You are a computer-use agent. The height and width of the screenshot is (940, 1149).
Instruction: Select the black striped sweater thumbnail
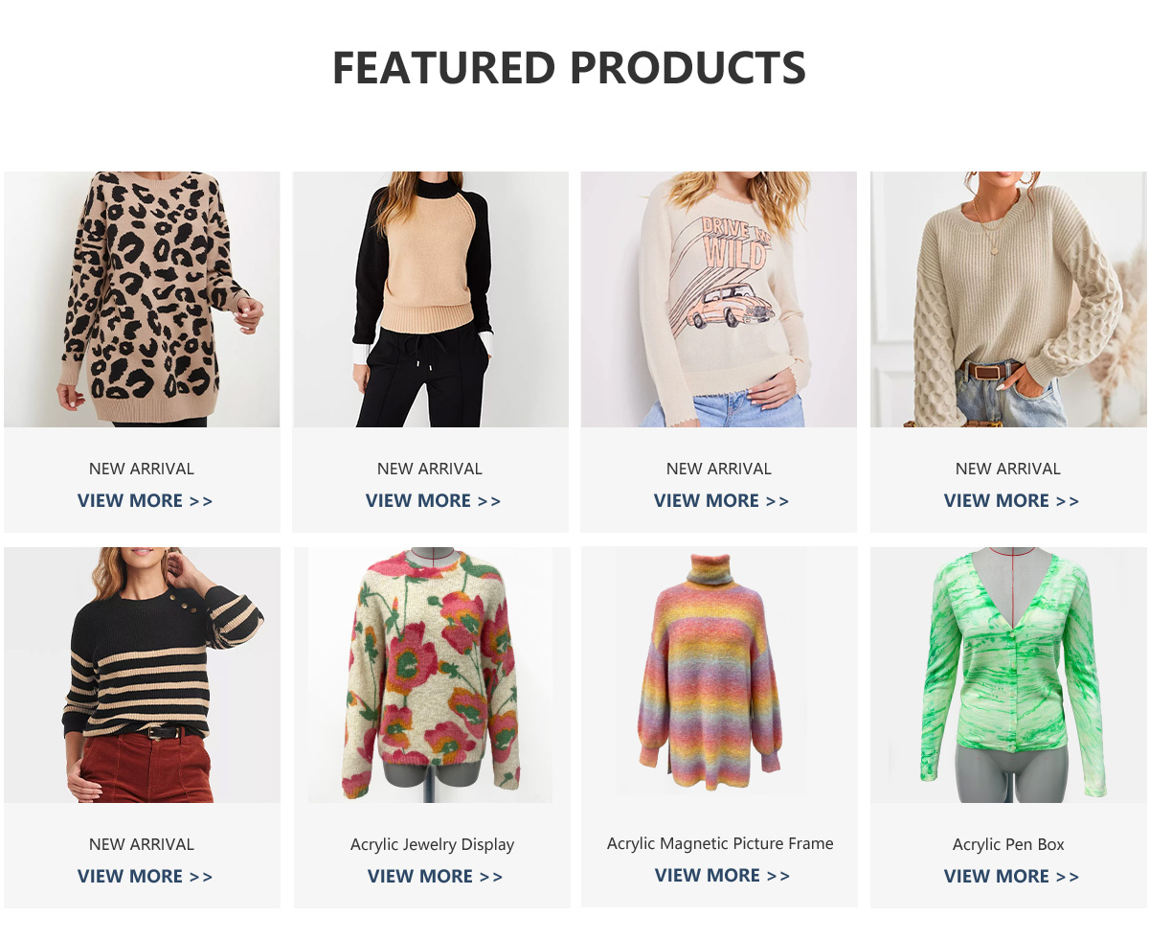coord(142,675)
